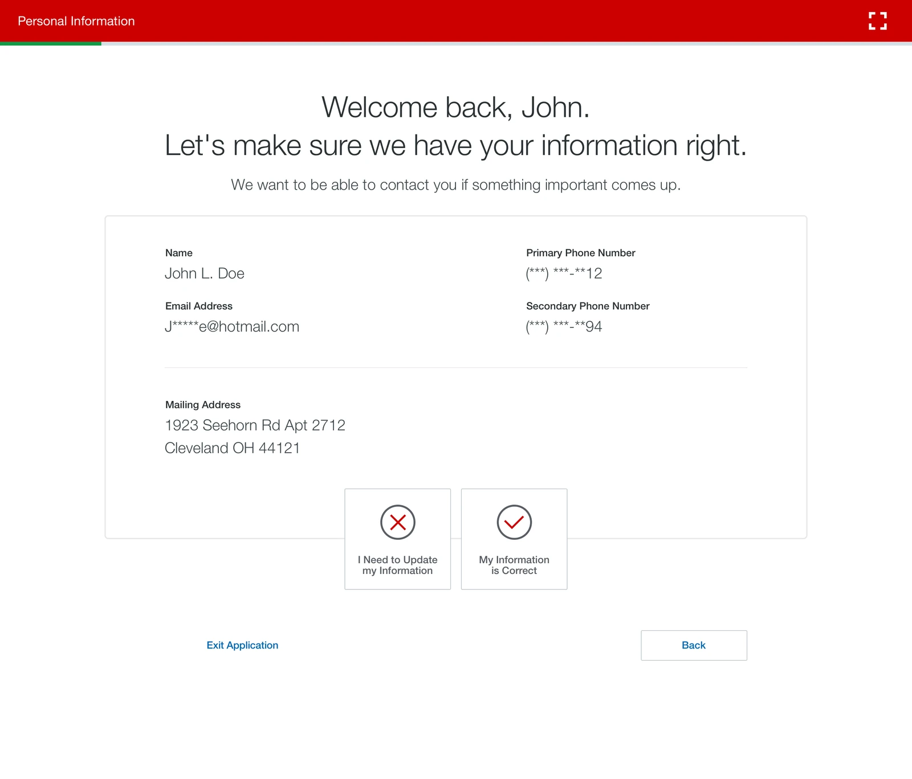This screenshot has width=912, height=779.
Task: Select address line "1923 Seehorn Rd Apt 2712"
Action: point(255,425)
